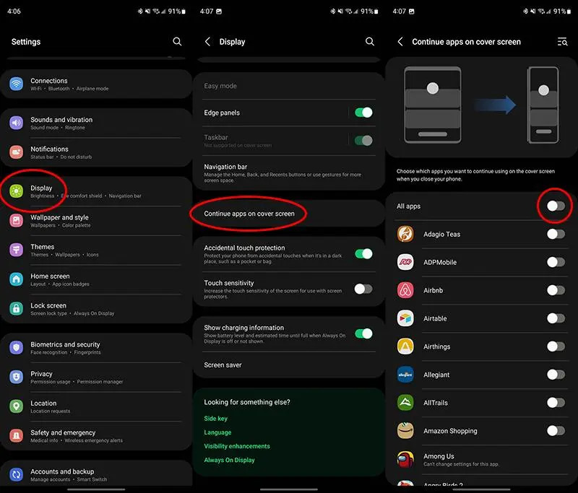Enable the All apps toggle
This screenshot has height=493, width=578.
[556, 206]
